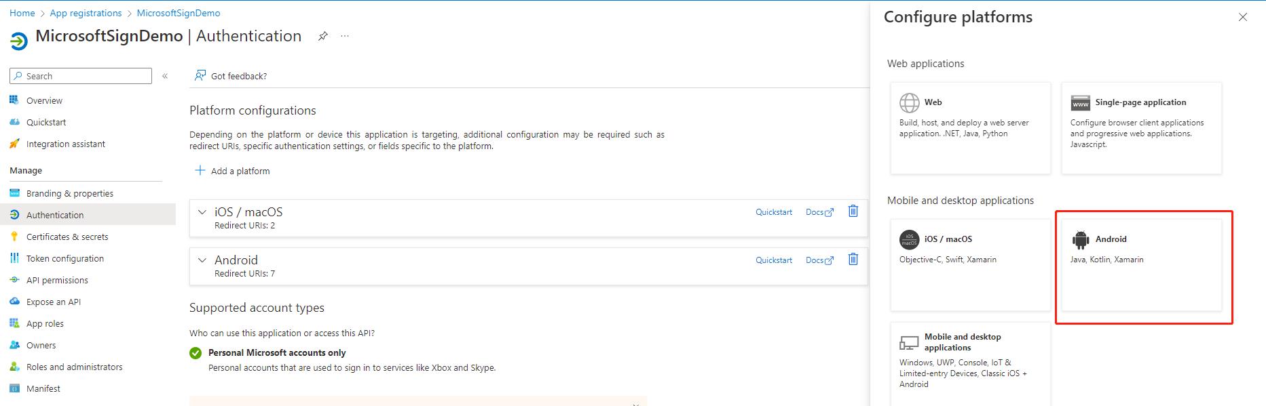Click Redirect URIs: 2 text under iOS / macOS
The height and width of the screenshot is (406, 1266).
coord(245,226)
